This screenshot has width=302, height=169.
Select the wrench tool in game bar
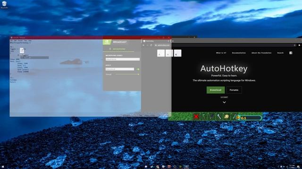click(219, 116)
